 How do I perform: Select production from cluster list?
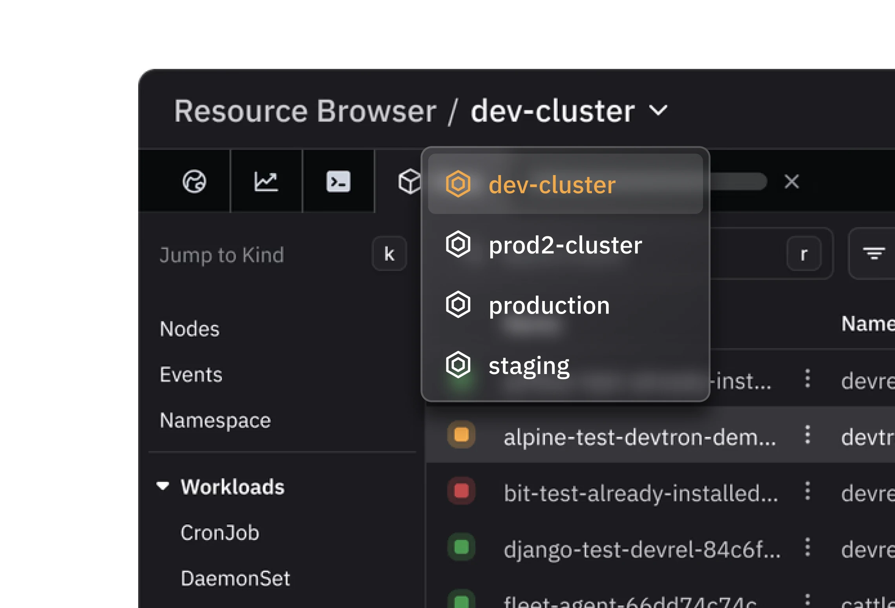(x=549, y=305)
